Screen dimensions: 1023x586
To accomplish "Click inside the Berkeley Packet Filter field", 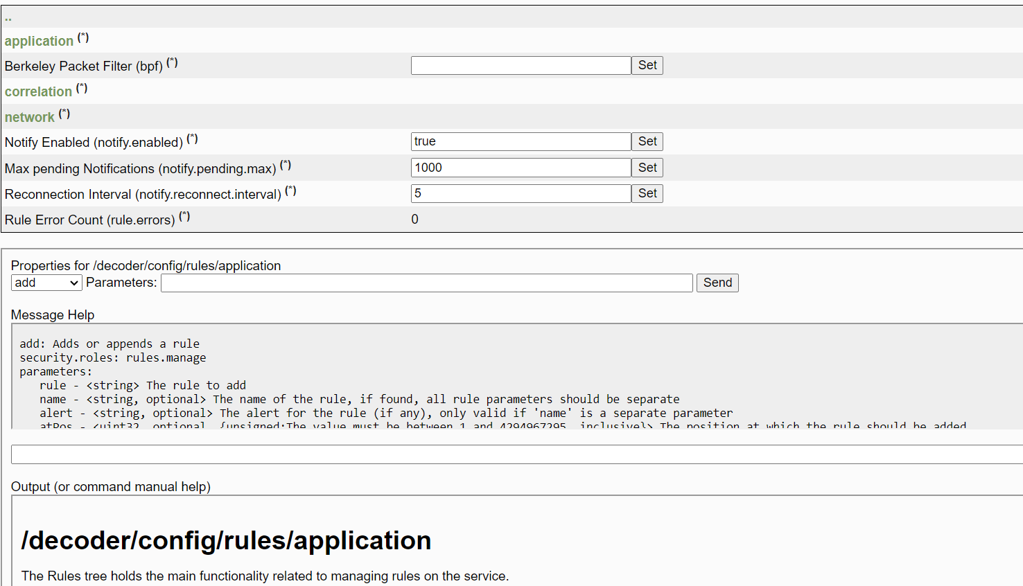I will pyautogui.click(x=521, y=65).
